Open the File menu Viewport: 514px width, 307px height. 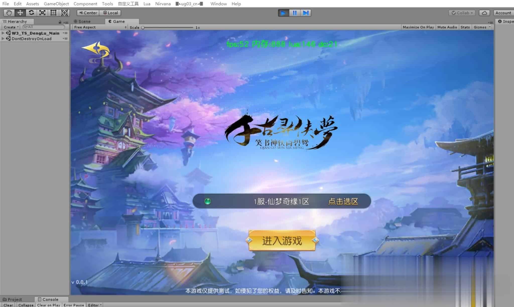pos(6,4)
